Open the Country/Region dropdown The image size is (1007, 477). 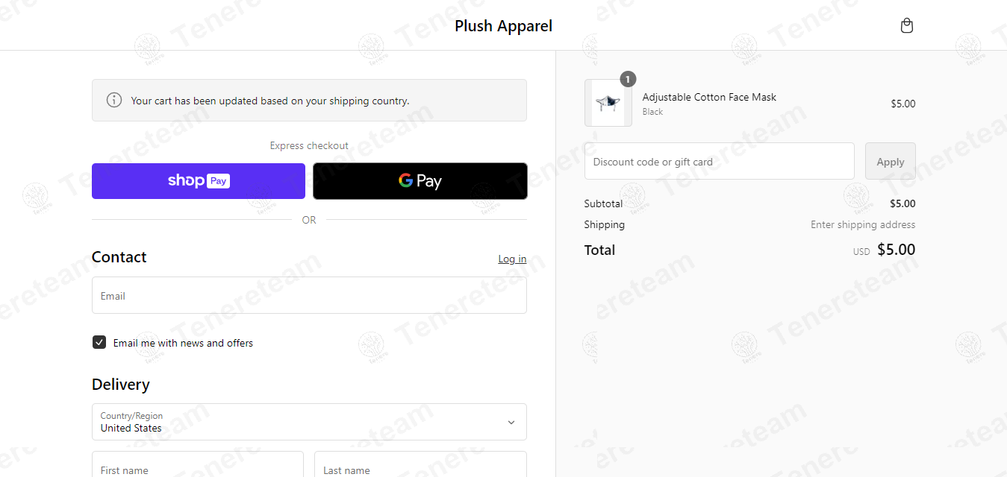(309, 422)
